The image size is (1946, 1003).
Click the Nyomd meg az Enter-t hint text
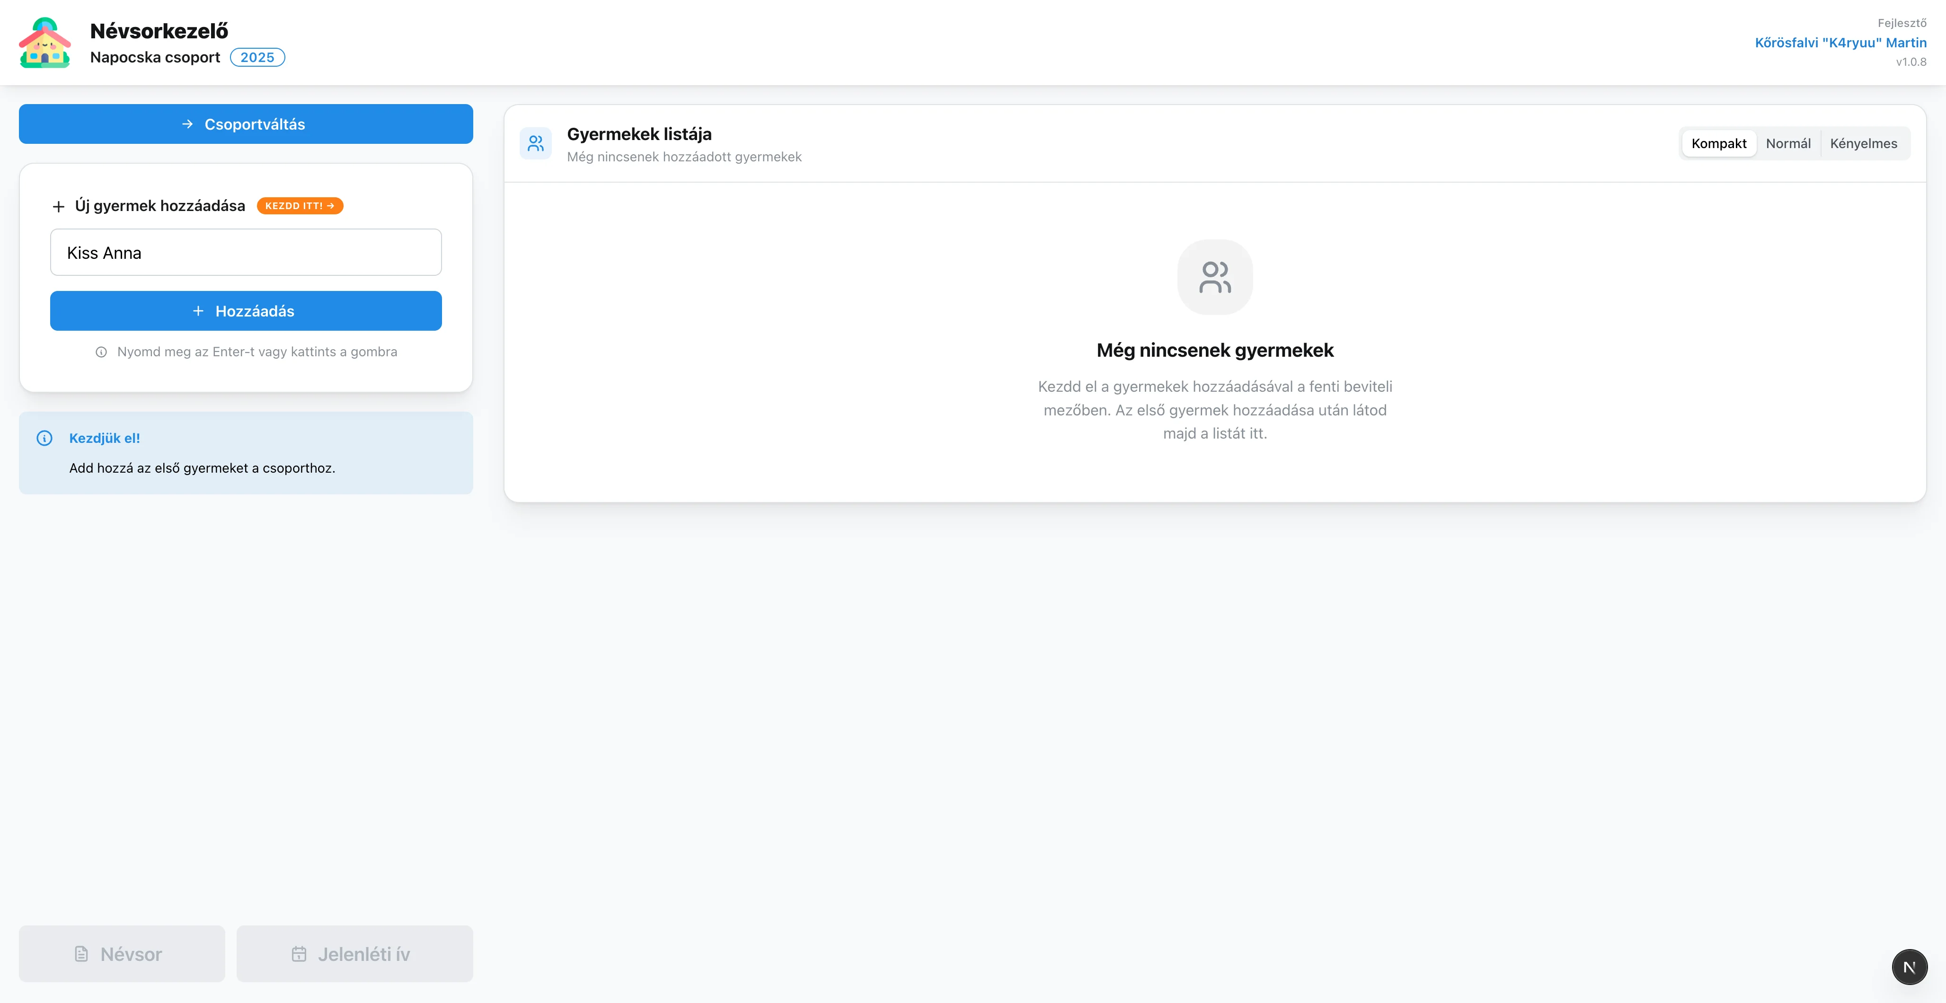257,352
